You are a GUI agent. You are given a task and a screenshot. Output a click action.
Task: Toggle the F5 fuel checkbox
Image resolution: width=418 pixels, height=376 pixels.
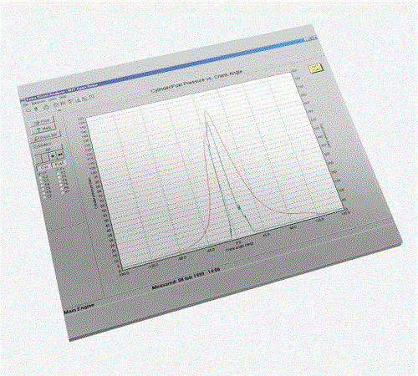[x=62, y=189]
